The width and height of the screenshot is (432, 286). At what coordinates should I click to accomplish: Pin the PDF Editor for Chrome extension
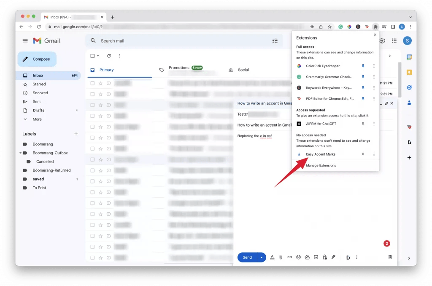pyautogui.click(x=363, y=98)
